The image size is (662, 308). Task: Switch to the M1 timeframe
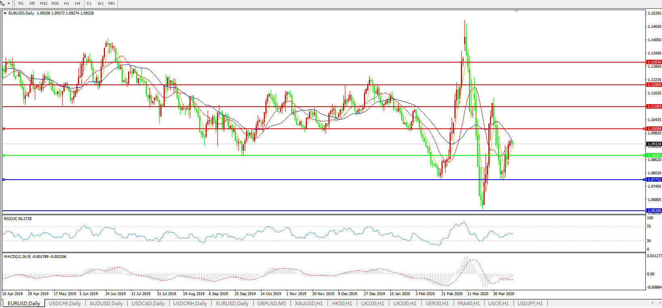[21, 3]
